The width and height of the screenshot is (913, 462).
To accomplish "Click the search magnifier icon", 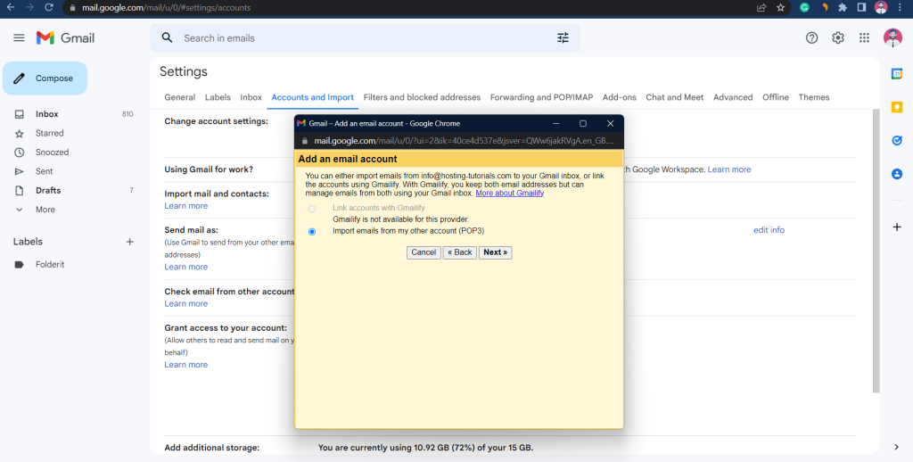I will point(167,37).
